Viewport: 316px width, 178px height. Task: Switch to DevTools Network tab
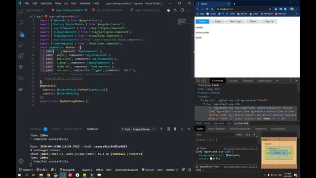click(248, 81)
